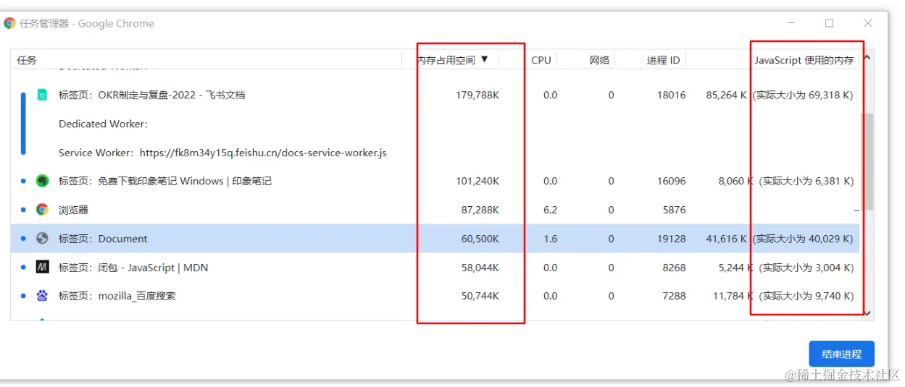The height and width of the screenshot is (387, 905).
Task: Sort by 进程 ID column header
Action: pos(663,60)
